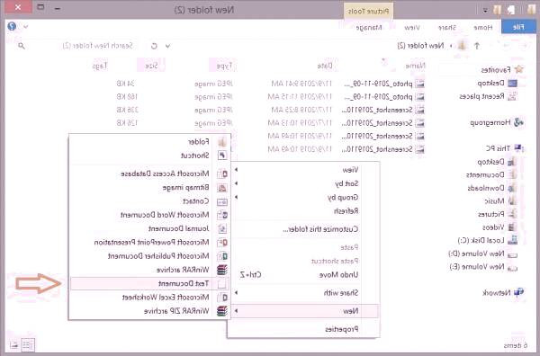The height and width of the screenshot is (356, 540).
Task: Click in the Search New folder (2) field
Action: (97, 46)
